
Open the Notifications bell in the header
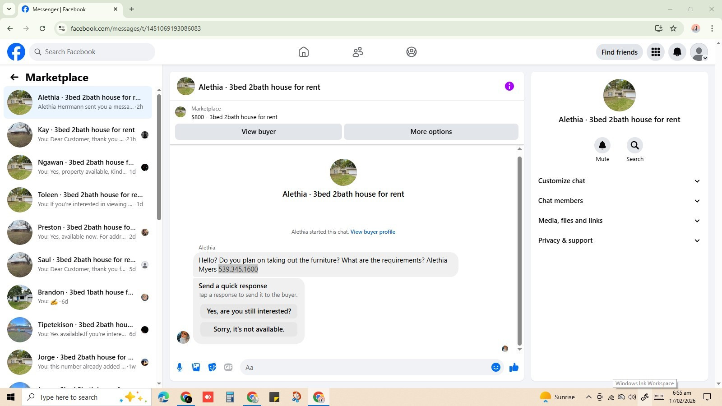coord(677,52)
